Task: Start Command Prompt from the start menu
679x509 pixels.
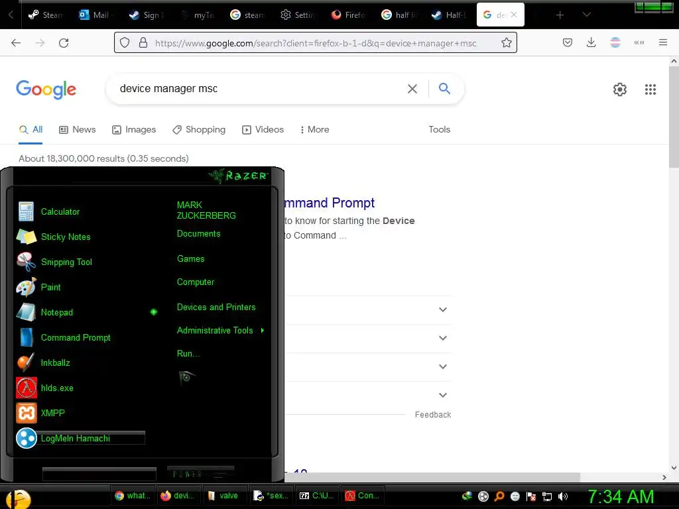Action: [x=76, y=337]
